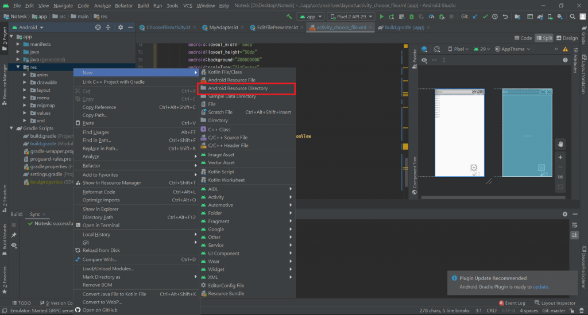Click the Git commit checkmark icon
588x315 pixels.
(485, 17)
